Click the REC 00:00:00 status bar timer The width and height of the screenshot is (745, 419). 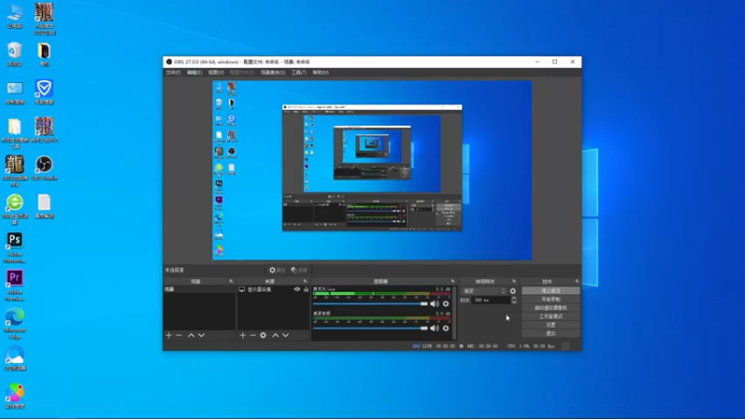(479, 346)
